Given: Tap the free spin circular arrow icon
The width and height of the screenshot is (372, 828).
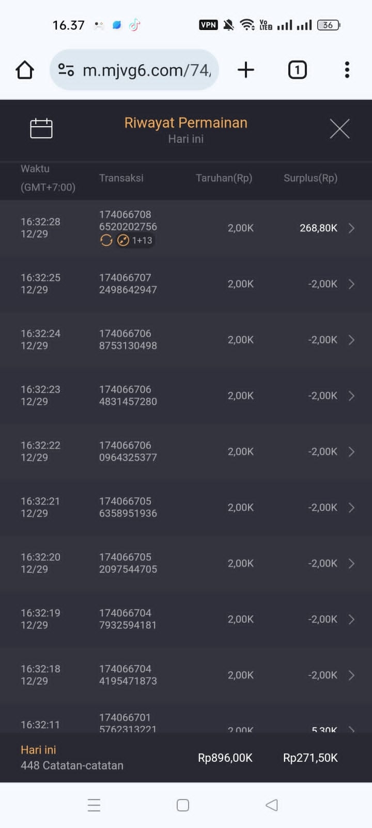Looking at the screenshot, I should [106, 240].
